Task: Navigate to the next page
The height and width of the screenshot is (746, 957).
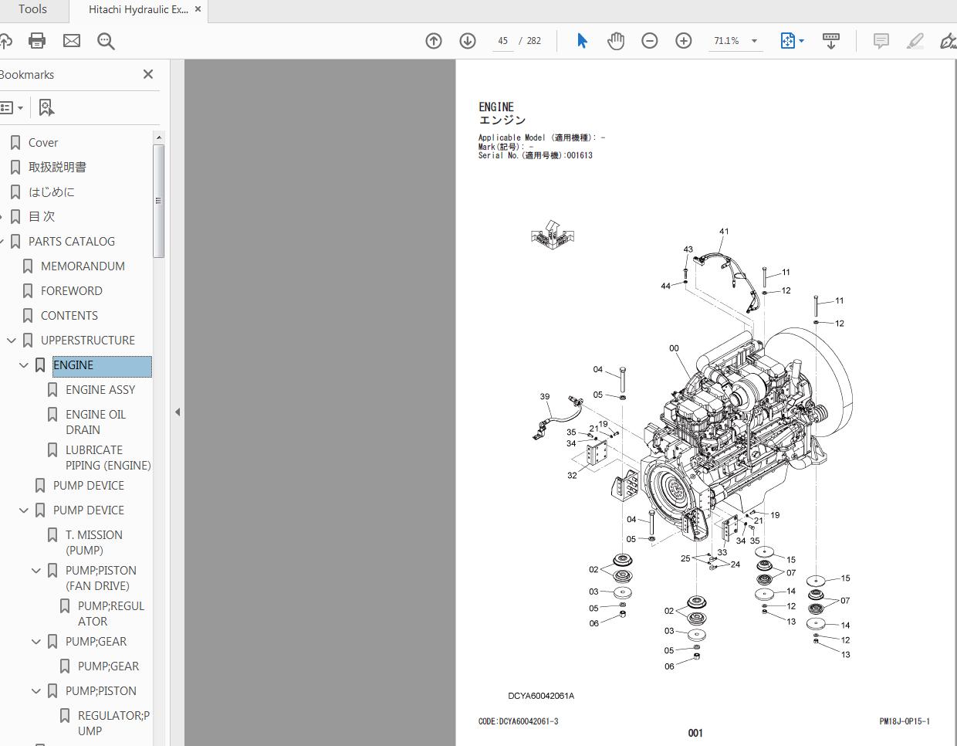Action: (x=468, y=41)
